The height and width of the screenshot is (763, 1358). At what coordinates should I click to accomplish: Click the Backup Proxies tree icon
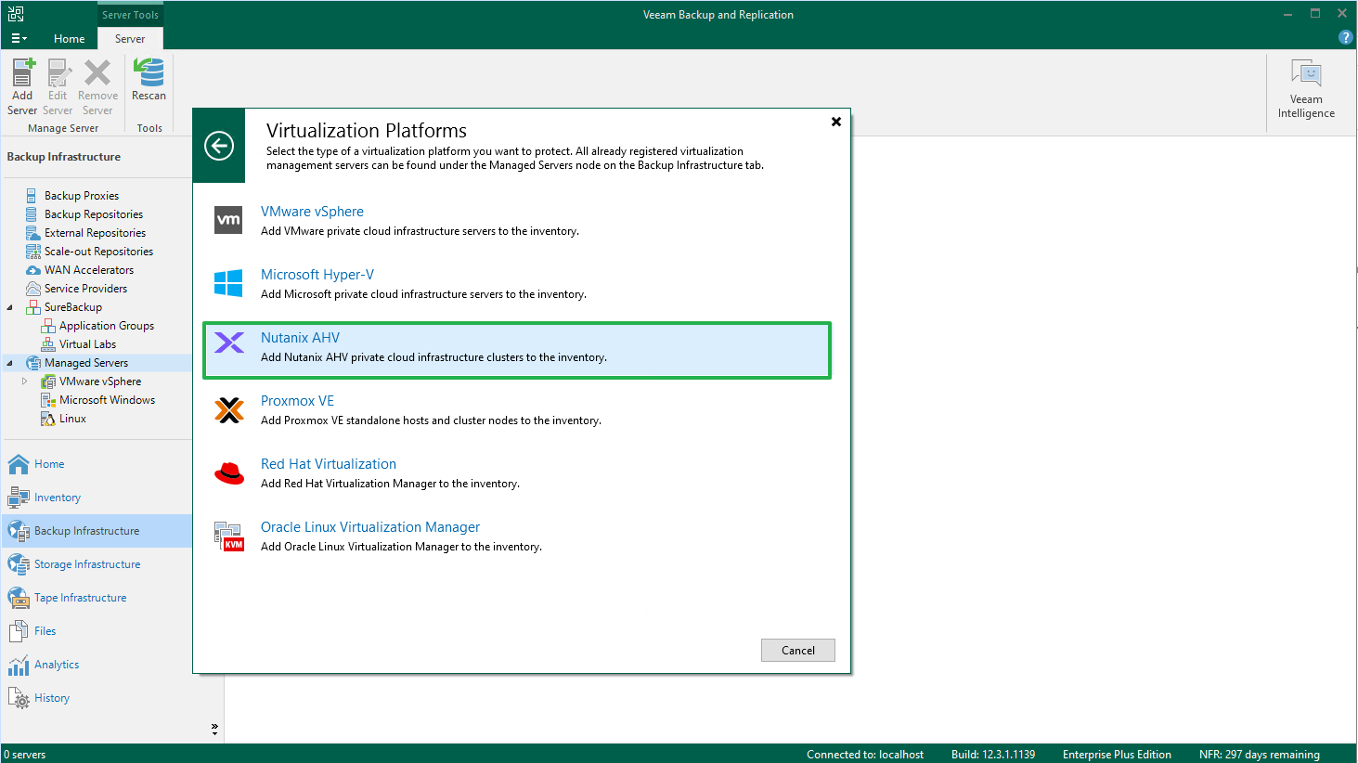point(32,196)
